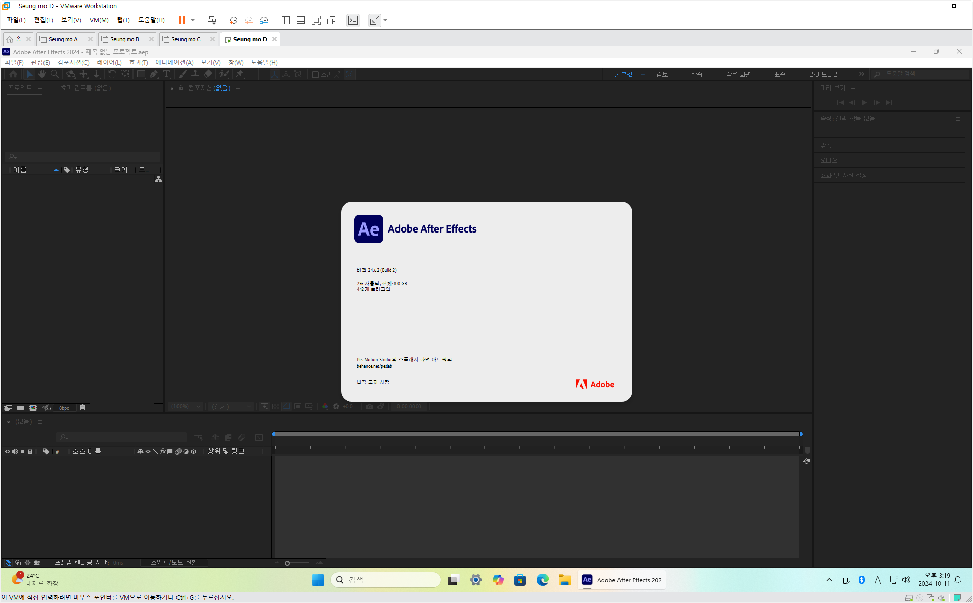Expand the workspace overflow chevrons

click(x=862, y=74)
